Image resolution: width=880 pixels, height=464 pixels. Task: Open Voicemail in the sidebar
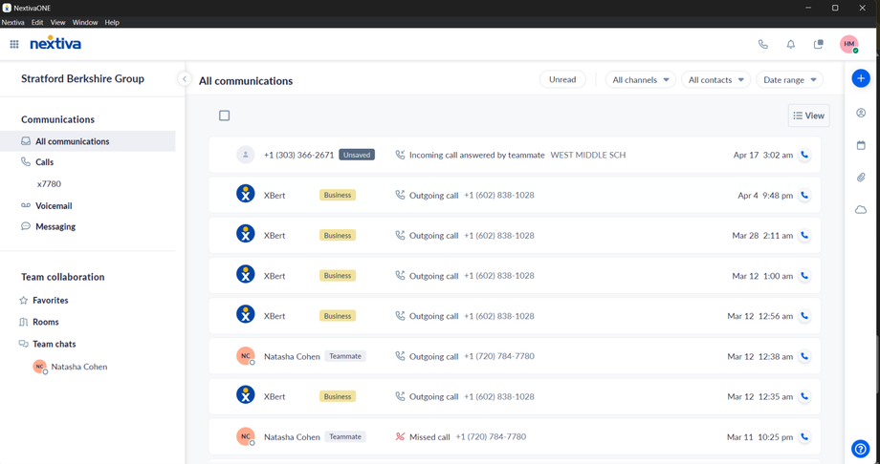[x=54, y=205]
